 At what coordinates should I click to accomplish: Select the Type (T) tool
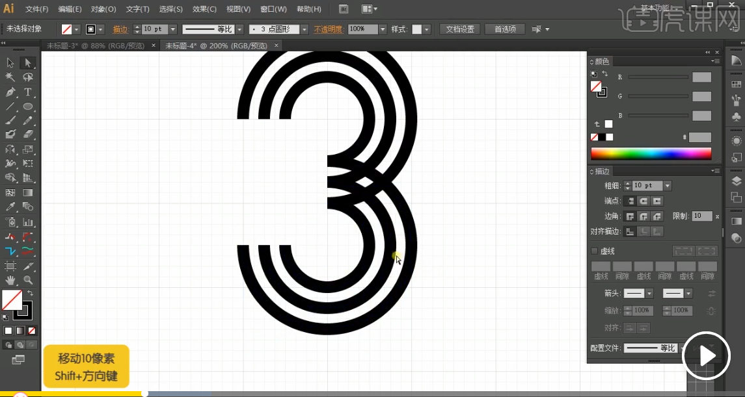(x=28, y=92)
